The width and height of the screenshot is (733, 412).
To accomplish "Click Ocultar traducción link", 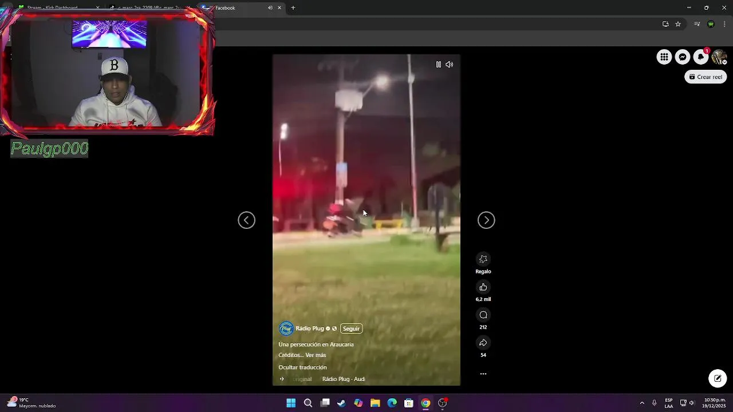I will click(302, 367).
